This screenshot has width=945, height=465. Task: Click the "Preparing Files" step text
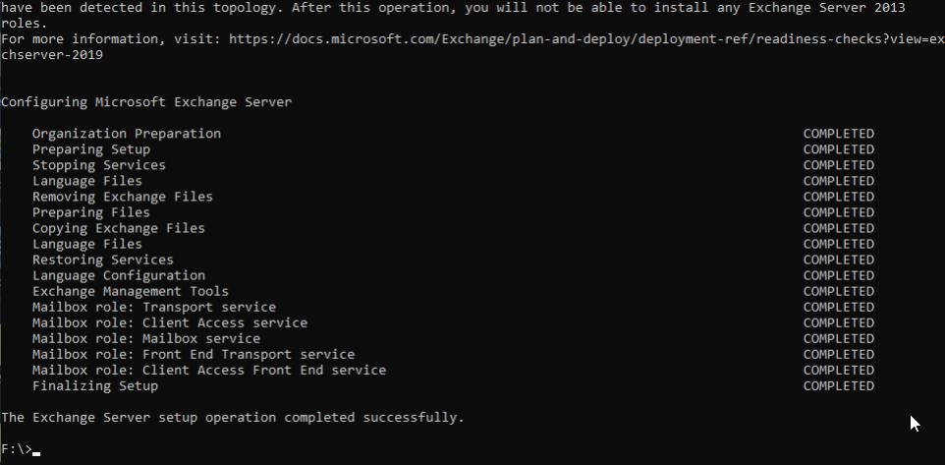pyautogui.click(x=90, y=212)
